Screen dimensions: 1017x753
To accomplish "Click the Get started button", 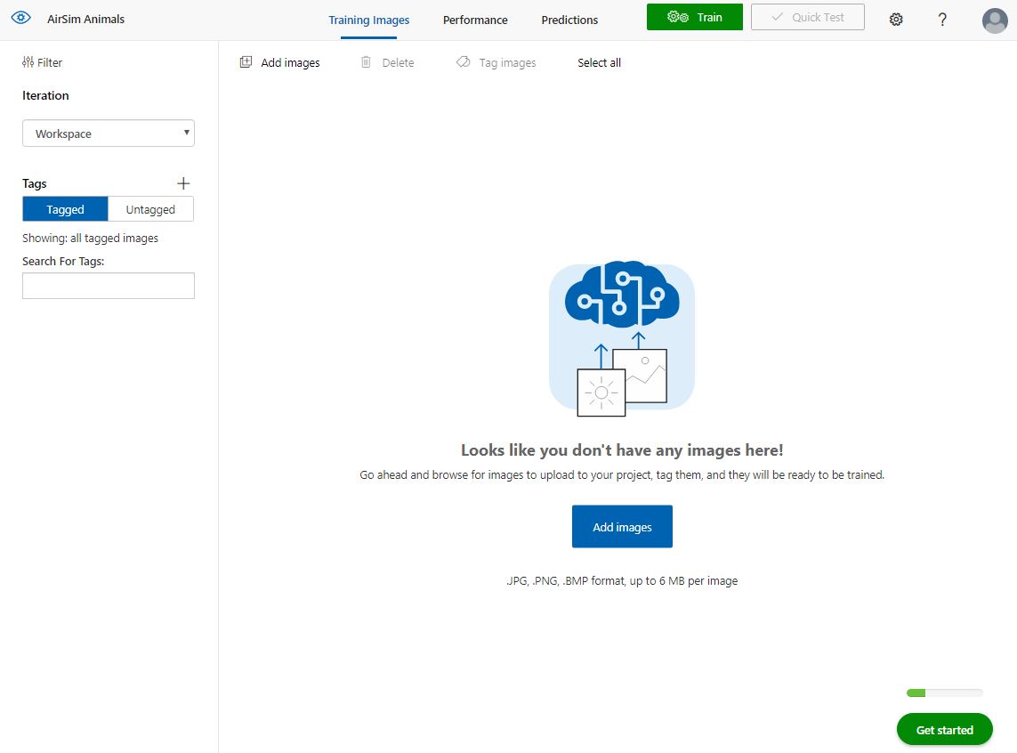I will tap(944, 730).
